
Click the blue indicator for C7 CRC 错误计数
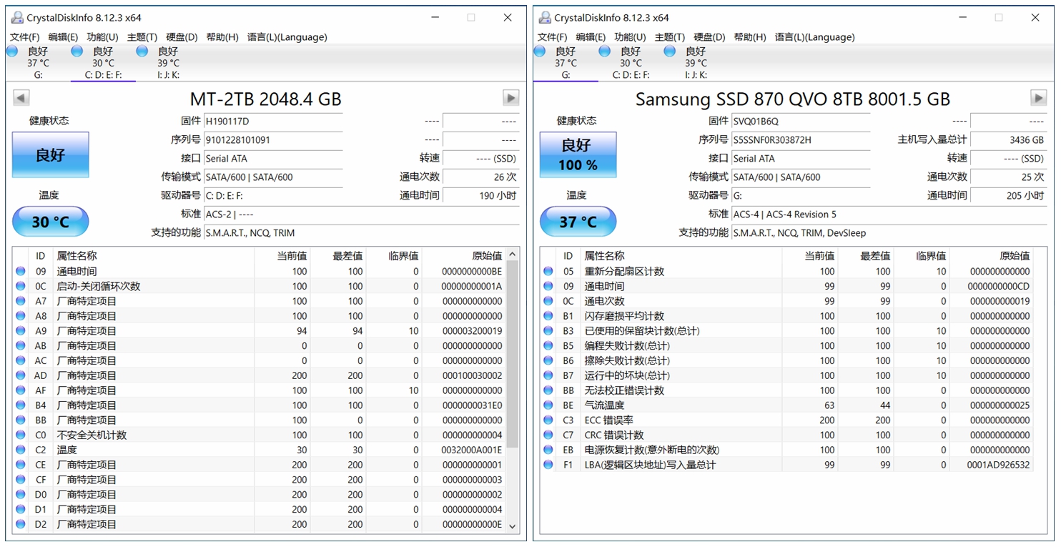(x=548, y=435)
